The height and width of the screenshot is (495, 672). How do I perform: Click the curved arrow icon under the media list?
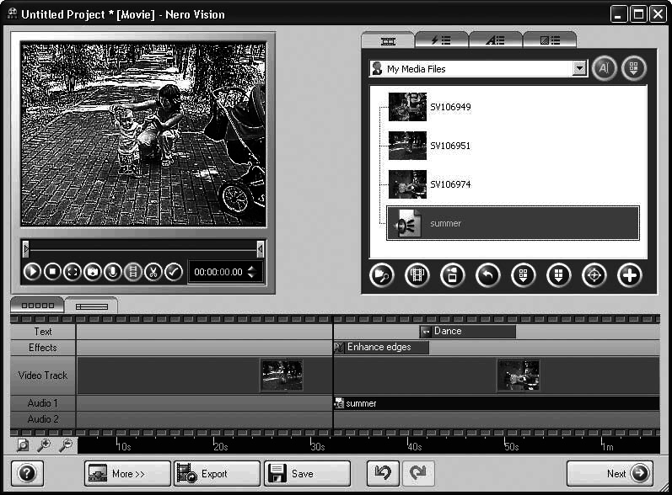(x=487, y=275)
